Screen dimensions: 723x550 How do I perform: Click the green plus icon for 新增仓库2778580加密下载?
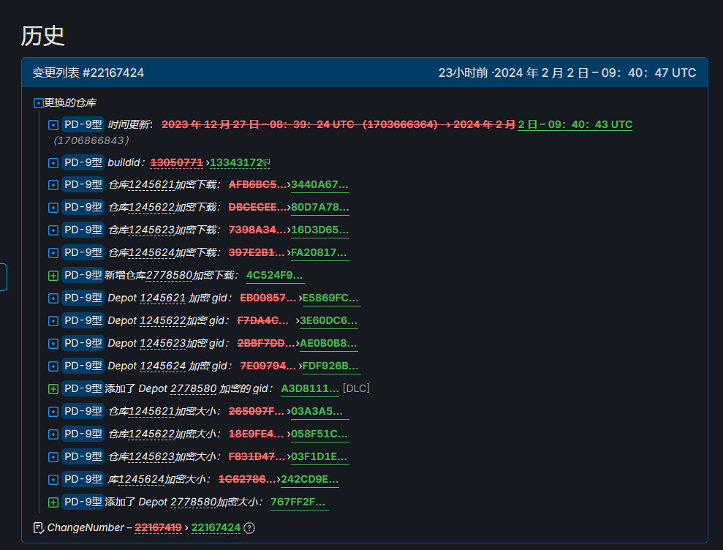53,276
